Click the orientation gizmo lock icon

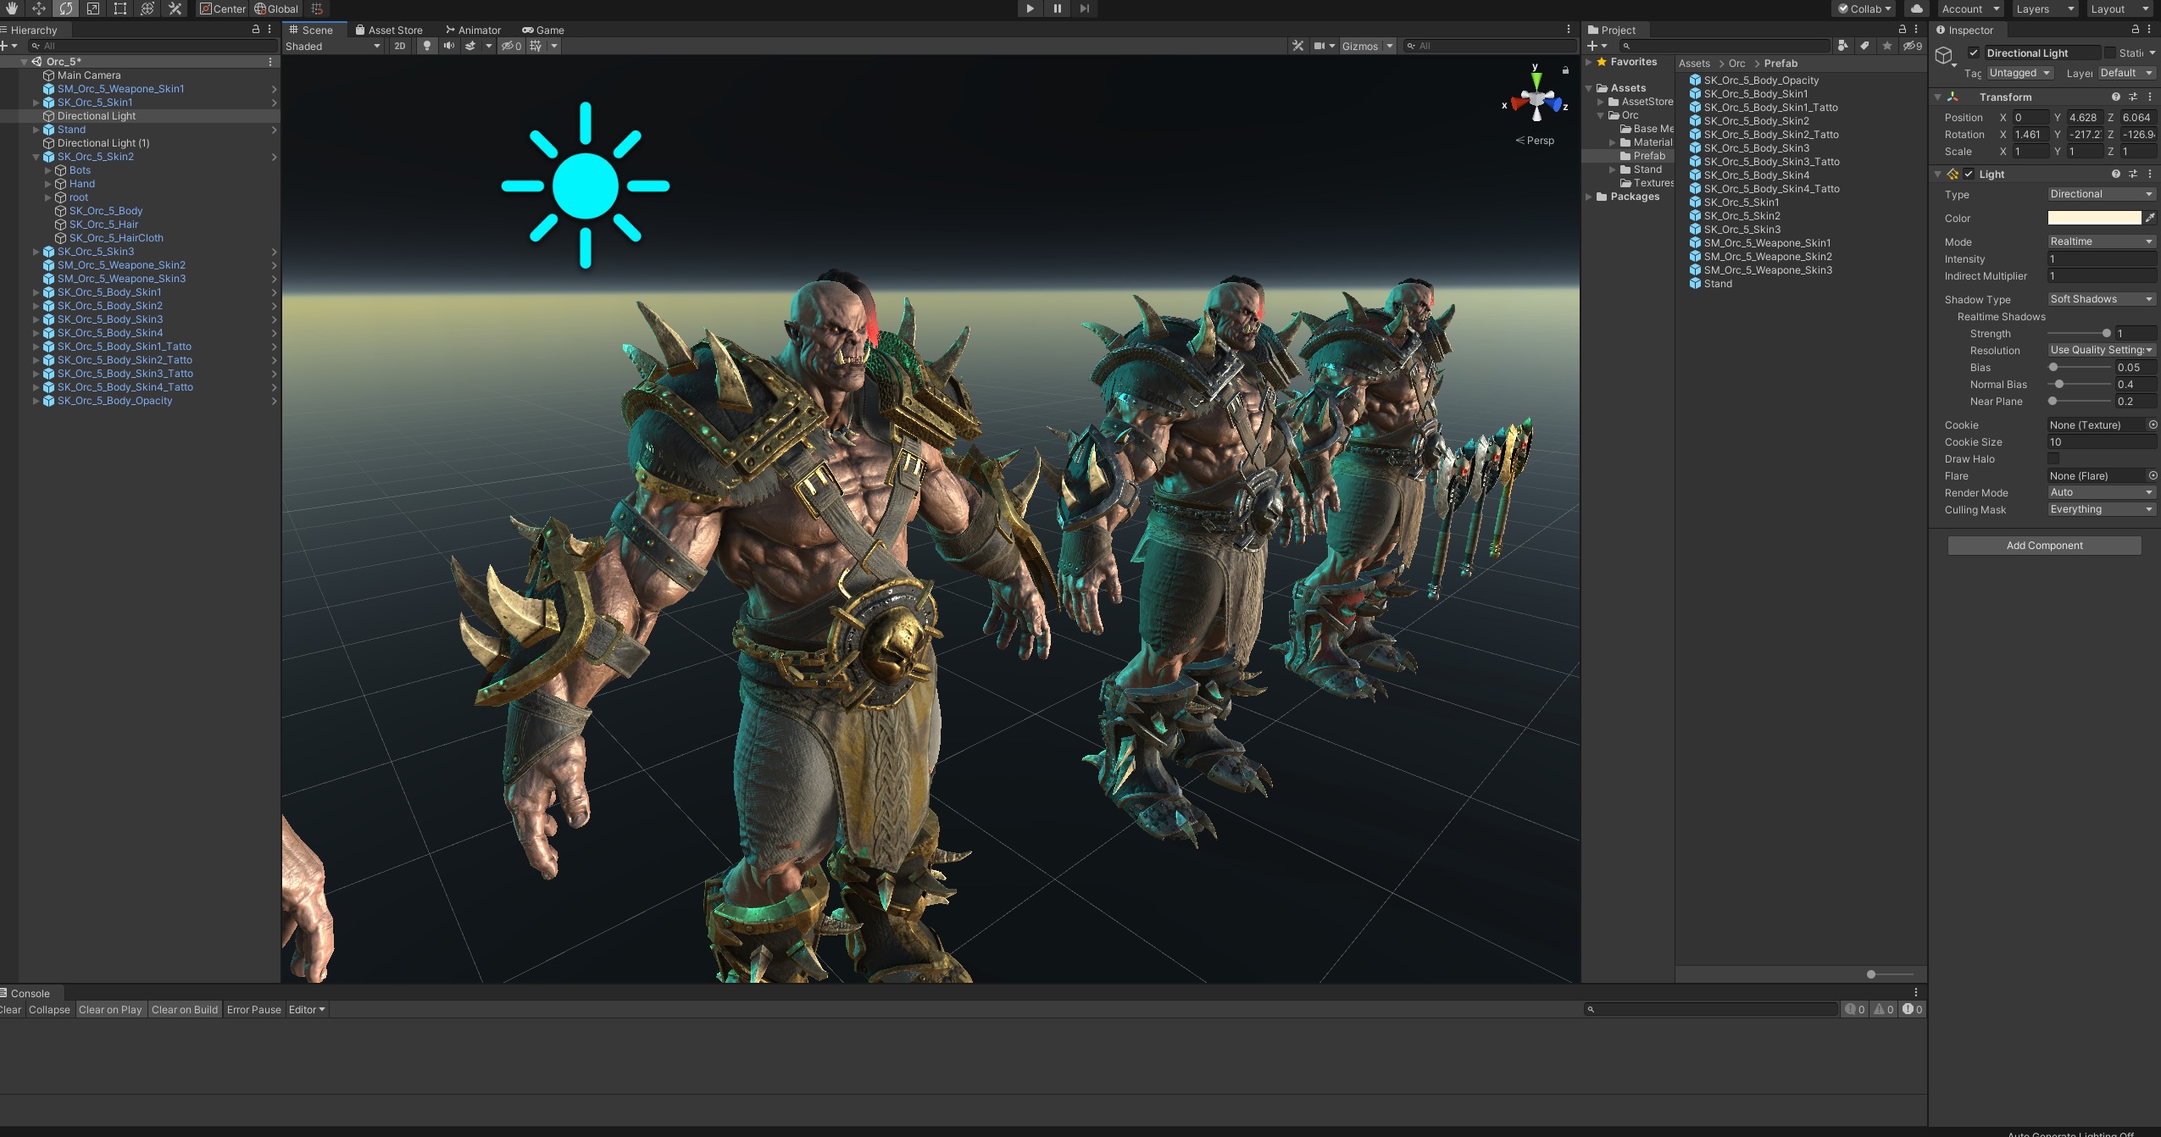click(1565, 70)
